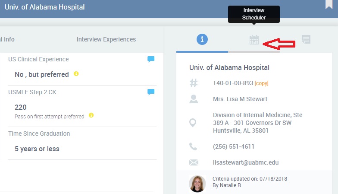Image resolution: width=338 pixels, height=194 pixels.
Task: Click the person contact icon
Action: (x=194, y=99)
